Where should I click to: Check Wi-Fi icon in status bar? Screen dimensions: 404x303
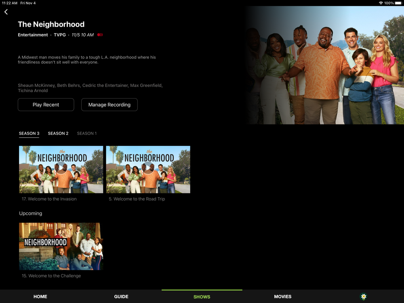tap(381, 3)
